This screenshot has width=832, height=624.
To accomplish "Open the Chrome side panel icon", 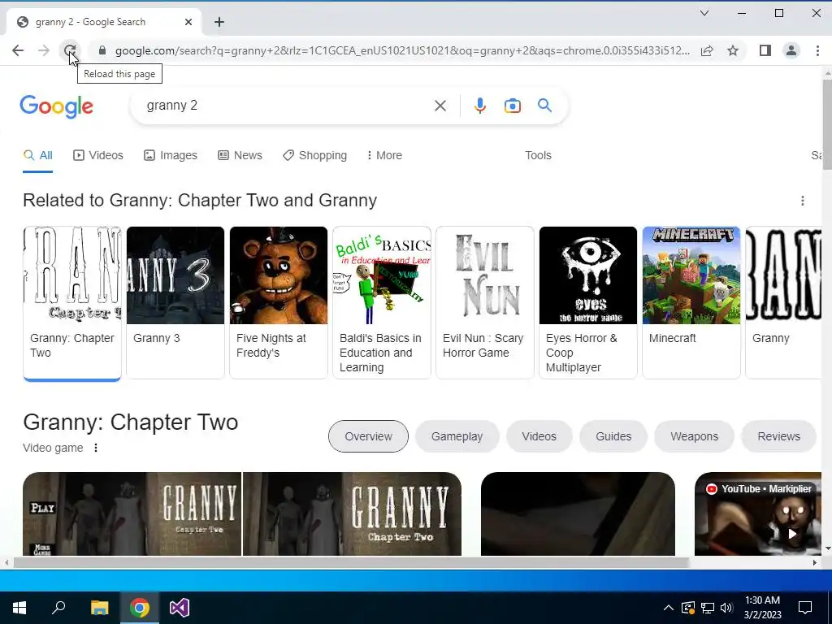I will [x=765, y=50].
